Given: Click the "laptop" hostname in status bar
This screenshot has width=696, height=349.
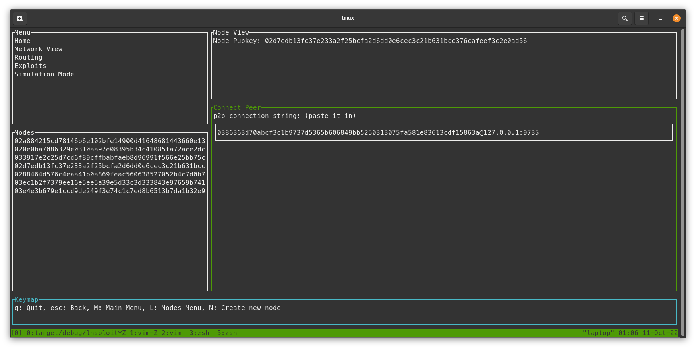Looking at the screenshot, I should 598,333.
